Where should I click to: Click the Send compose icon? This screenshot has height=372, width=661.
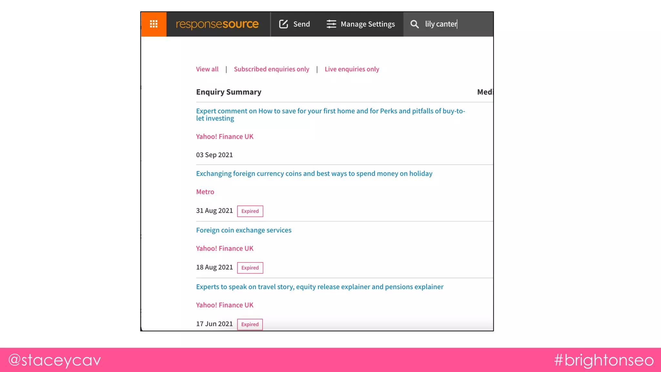click(283, 24)
